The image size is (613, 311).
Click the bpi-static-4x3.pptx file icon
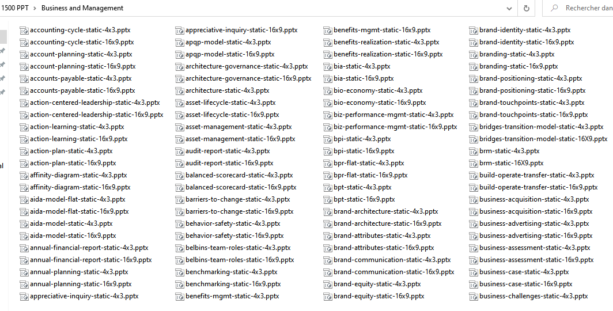pos(328,139)
